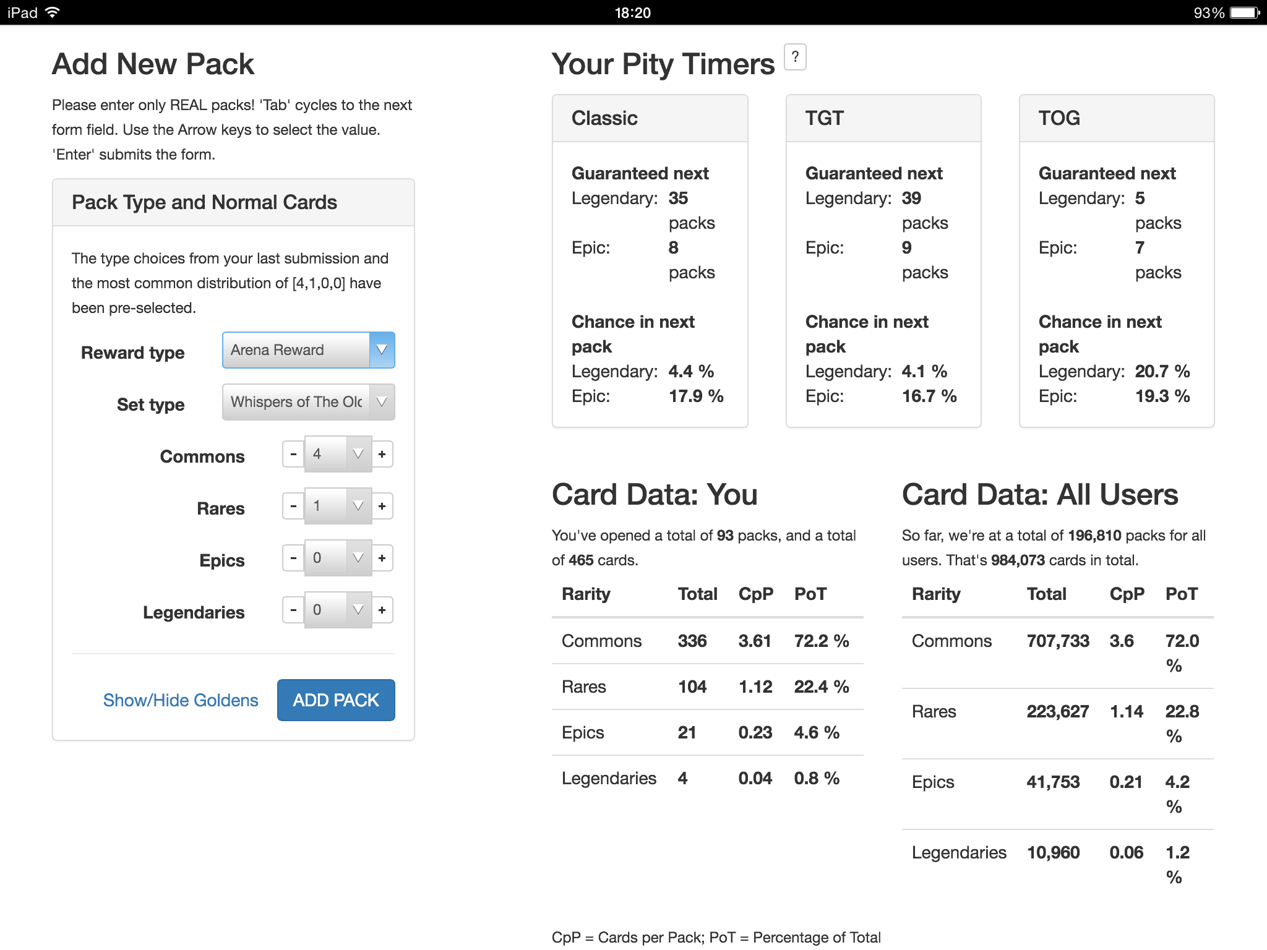This screenshot has width=1267, height=950.
Task: Tap the Wi-Fi icon in the status bar
Action: [x=53, y=12]
